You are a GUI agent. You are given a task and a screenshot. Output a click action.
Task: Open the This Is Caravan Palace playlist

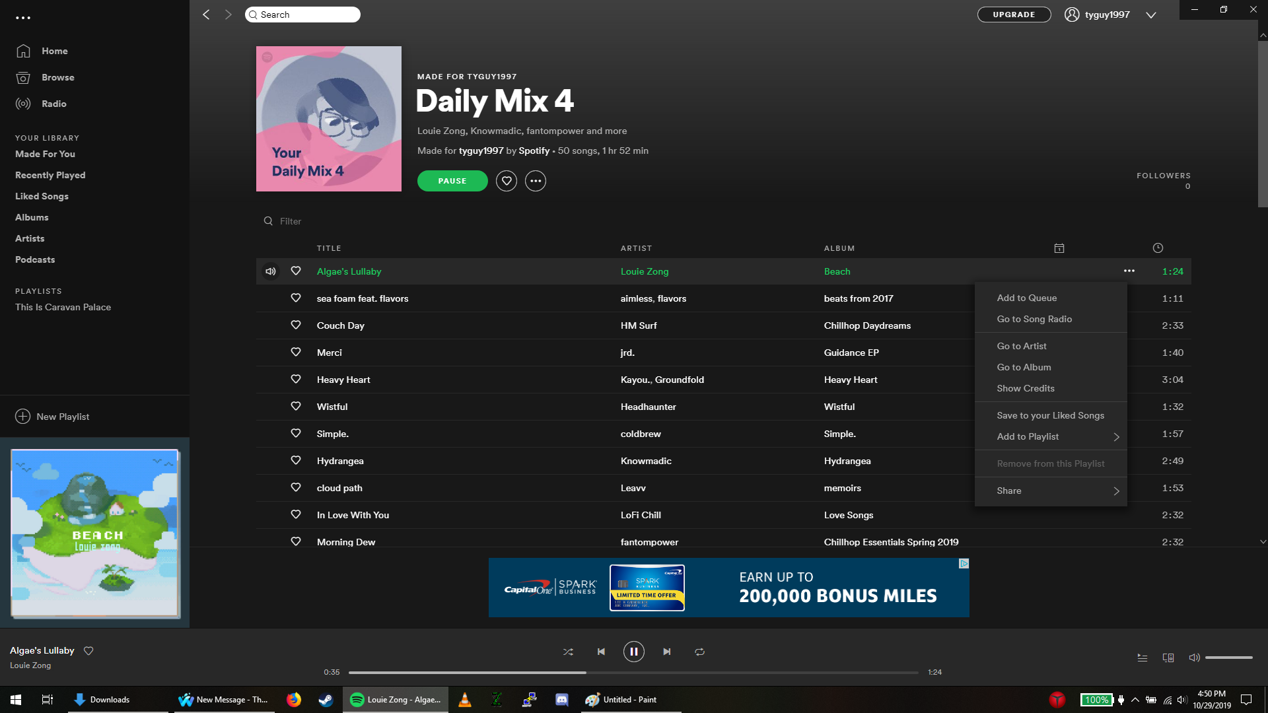click(63, 307)
